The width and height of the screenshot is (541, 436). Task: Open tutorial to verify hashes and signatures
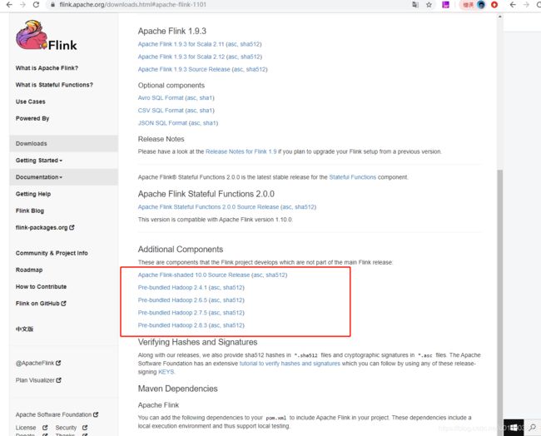coord(290,364)
